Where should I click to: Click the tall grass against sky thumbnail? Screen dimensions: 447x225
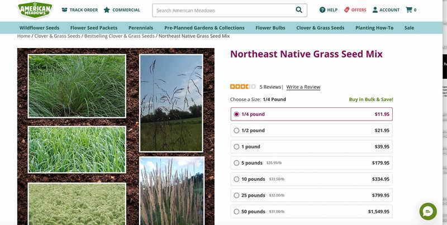[x=171, y=103]
